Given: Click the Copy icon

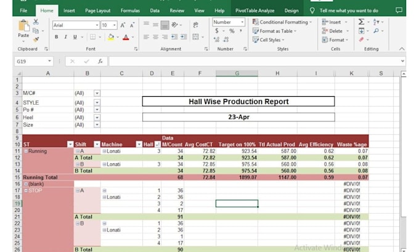Looking at the screenshot, I should click(x=36, y=31).
